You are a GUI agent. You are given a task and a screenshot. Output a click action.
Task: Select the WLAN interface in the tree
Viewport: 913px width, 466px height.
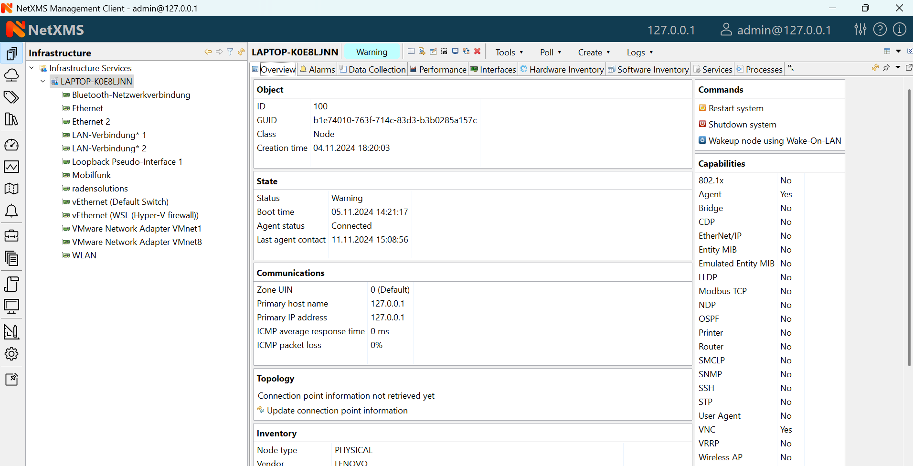(85, 255)
